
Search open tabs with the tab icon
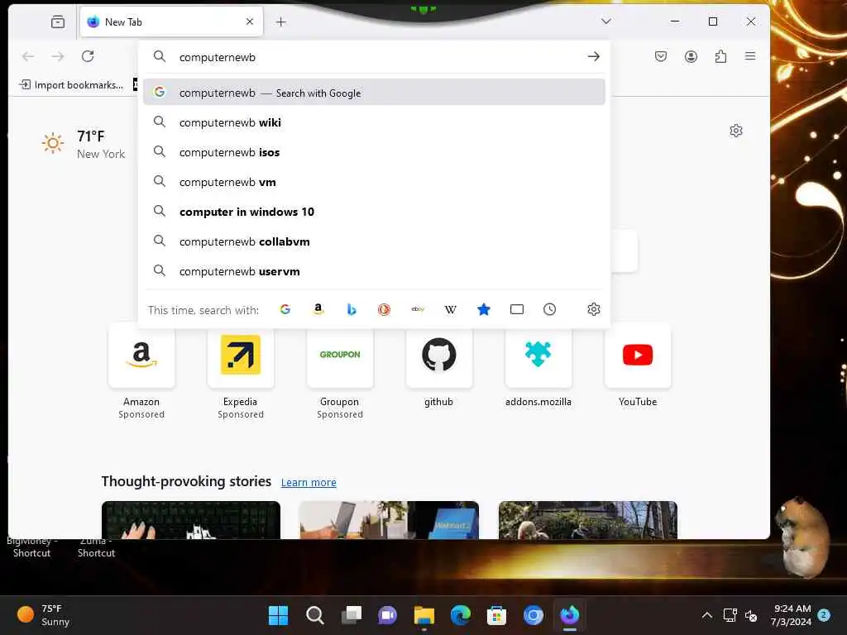click(x=517, y=309)
